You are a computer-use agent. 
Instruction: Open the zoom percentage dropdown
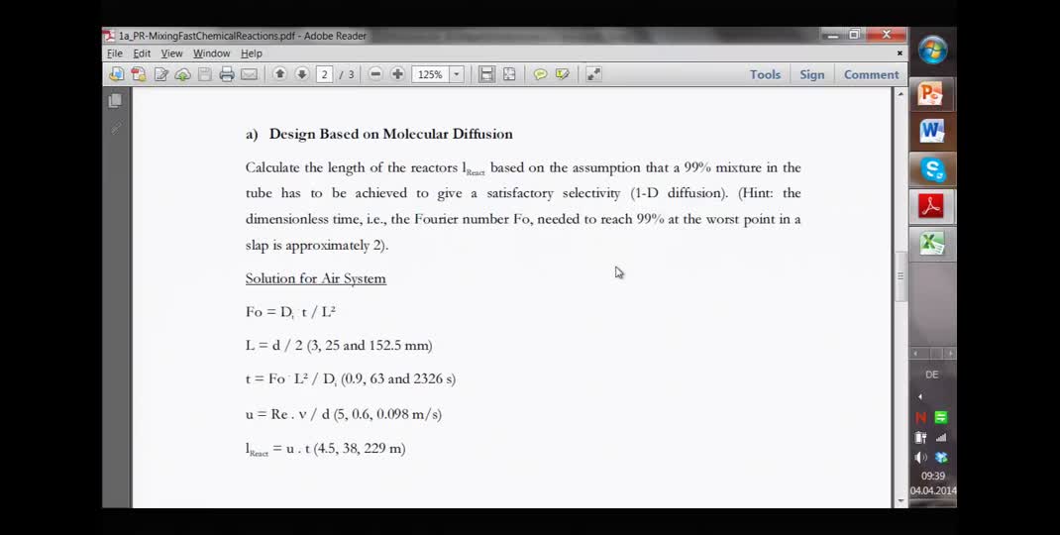tap(457, 74)
